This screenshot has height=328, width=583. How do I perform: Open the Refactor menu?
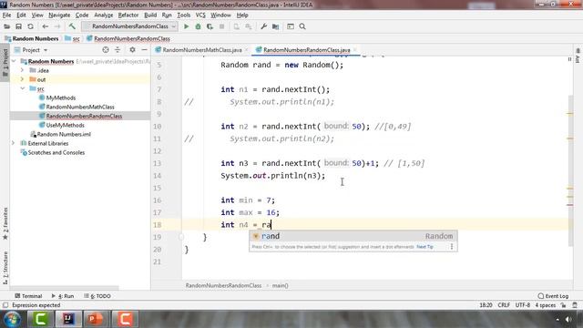tap(128, 15)
